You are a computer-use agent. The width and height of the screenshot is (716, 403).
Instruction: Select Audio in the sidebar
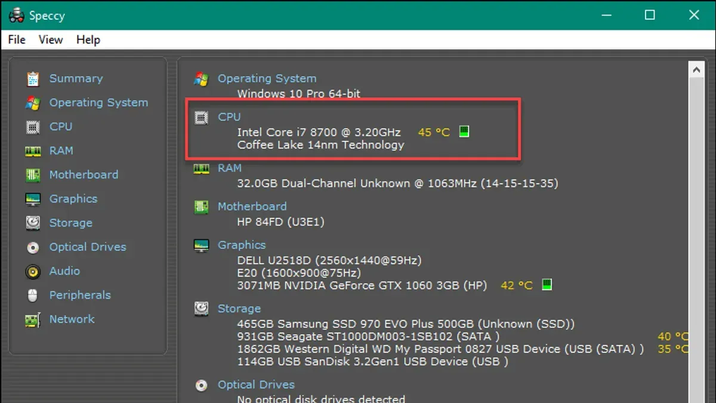click(64, 271)
